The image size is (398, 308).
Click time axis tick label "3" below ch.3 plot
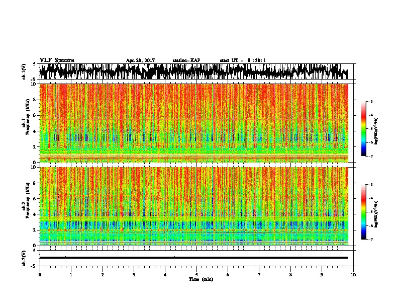pos(134,274)
